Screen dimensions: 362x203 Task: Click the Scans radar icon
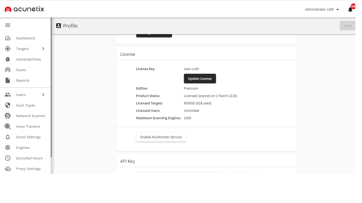[x=8, y=70]
